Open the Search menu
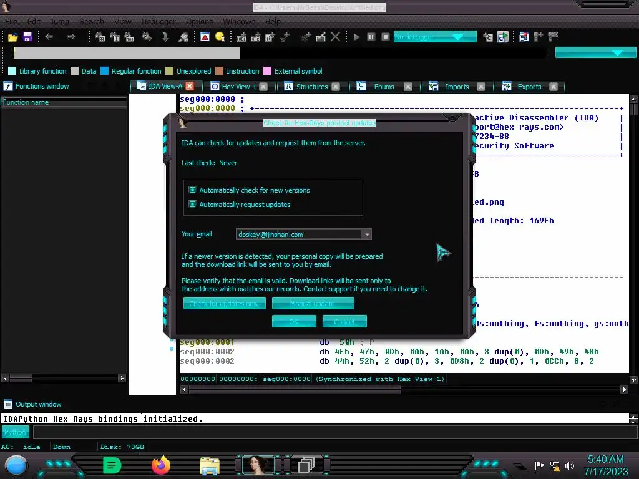The width and height of the screenshot is (639, 479). pyautogui.click(x=92, y=21)
